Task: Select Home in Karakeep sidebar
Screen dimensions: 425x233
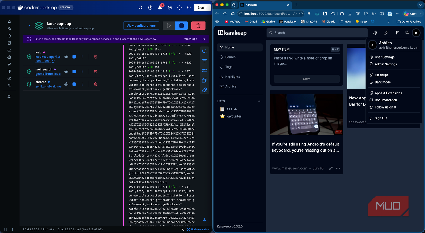Action: pyautogui.click(x=240, y=47)
